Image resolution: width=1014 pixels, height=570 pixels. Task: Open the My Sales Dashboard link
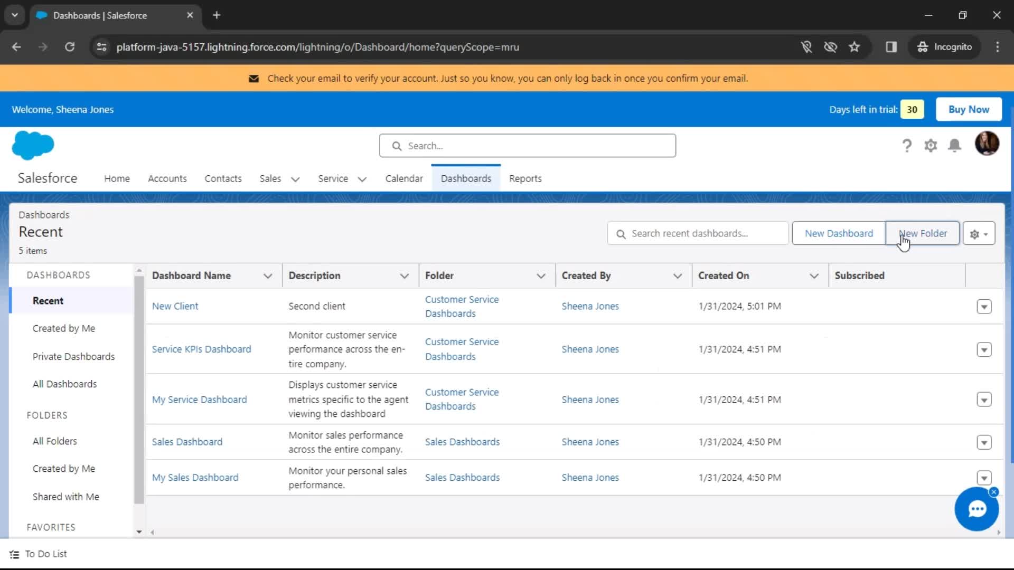(195, 477)
